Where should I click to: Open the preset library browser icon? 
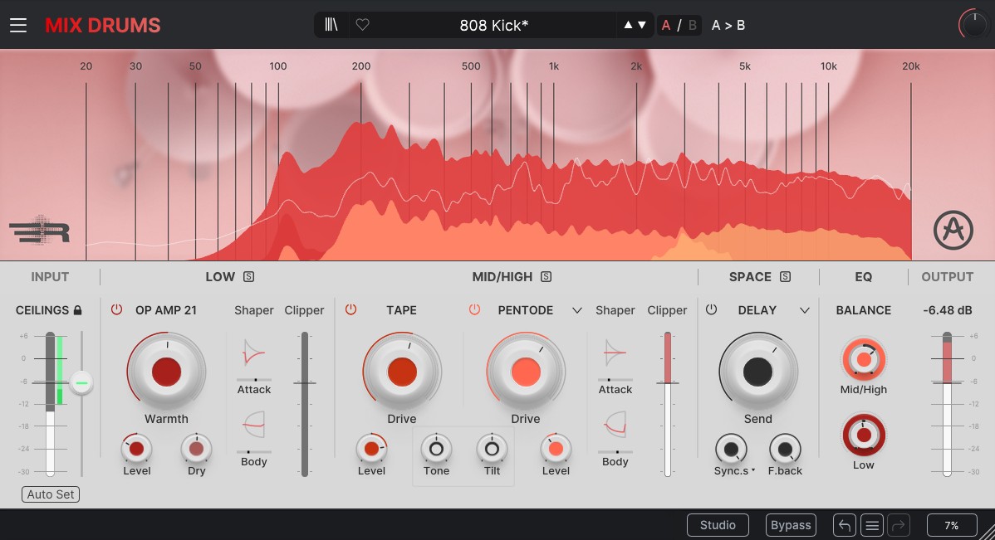(x=331, y=25)
